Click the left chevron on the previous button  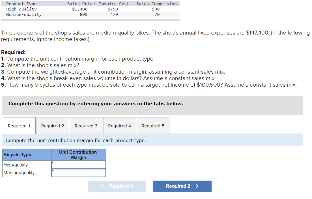click(x=102, y=186)
